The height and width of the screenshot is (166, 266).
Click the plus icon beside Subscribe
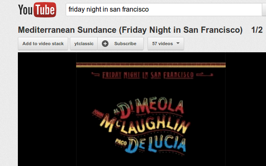pos(105,44)
